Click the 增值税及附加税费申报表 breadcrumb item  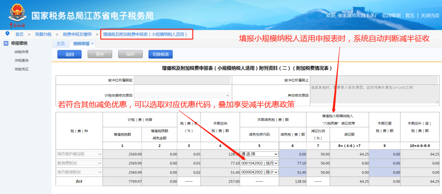[145, 34]
